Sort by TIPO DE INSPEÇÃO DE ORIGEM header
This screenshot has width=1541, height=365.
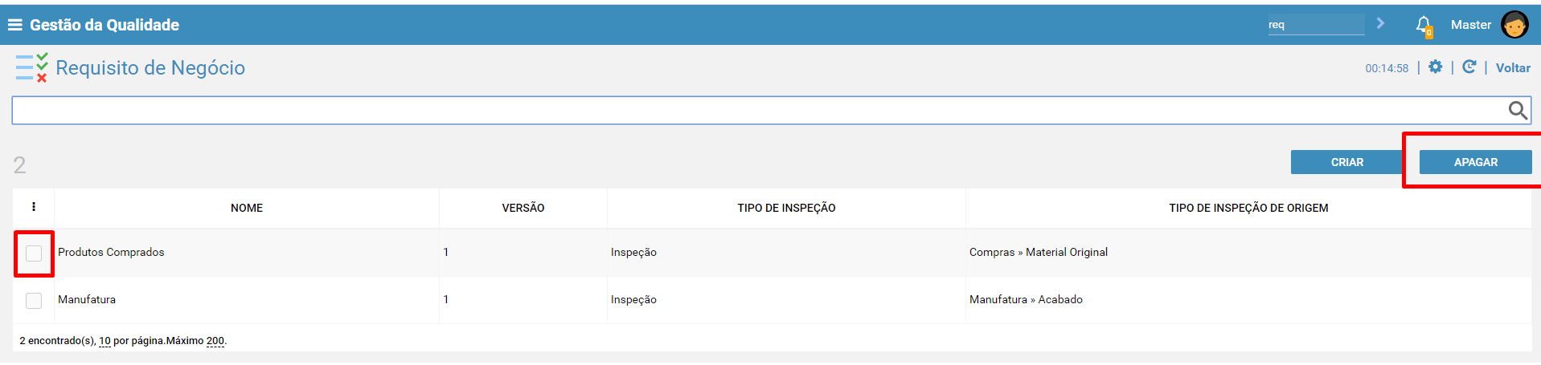pos(1248,208)
